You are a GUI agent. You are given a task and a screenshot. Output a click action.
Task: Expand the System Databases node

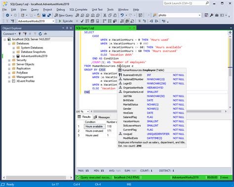pyautogui.click(x=14, y=48)
